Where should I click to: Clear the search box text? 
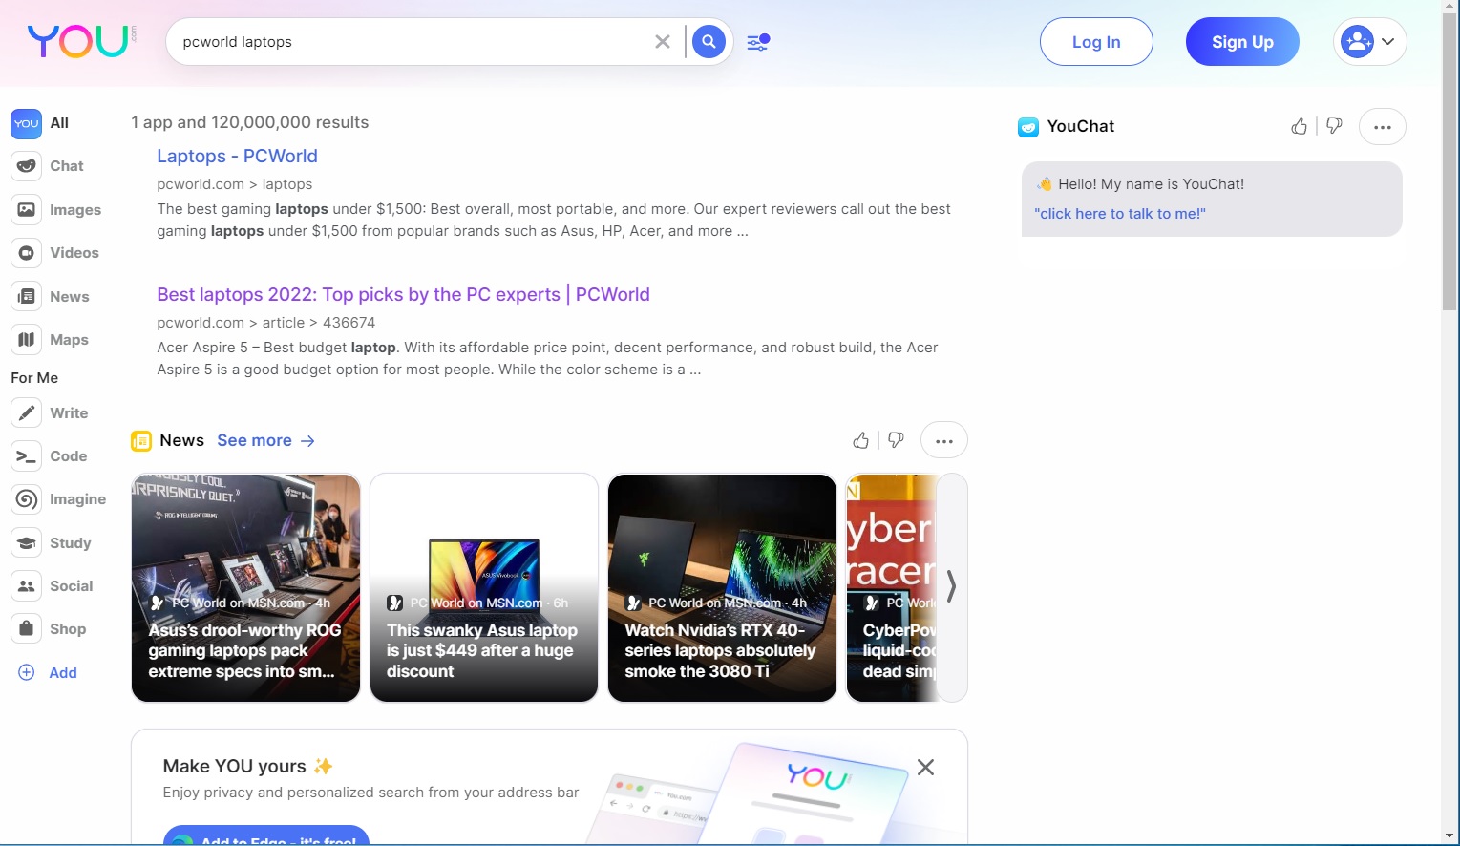[662, 42]
